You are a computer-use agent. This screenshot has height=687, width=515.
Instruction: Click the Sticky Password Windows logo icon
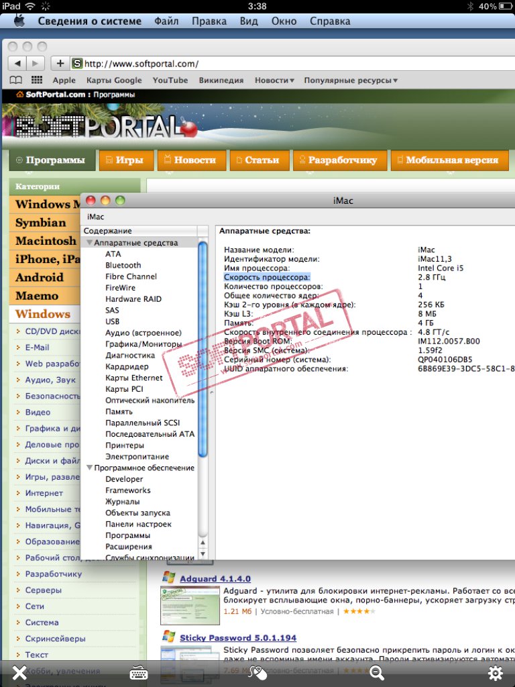[168, 637]
